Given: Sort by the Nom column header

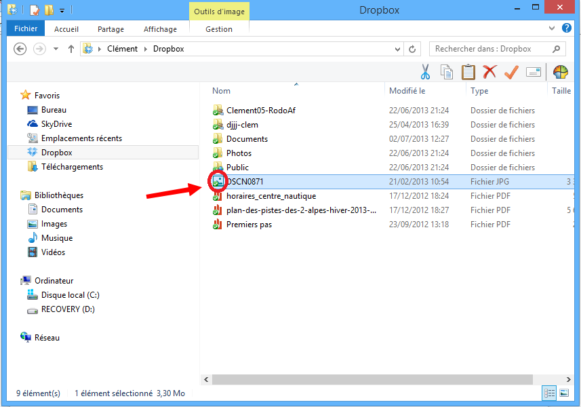Looking at the screenshot, I should click(221, 91).
